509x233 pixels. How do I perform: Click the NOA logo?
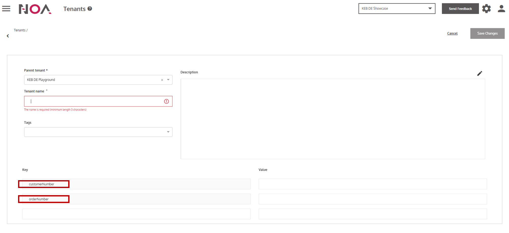tap(35, 9)
